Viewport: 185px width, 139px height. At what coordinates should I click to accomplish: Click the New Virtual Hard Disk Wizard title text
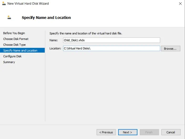click(x=28, y=4)
